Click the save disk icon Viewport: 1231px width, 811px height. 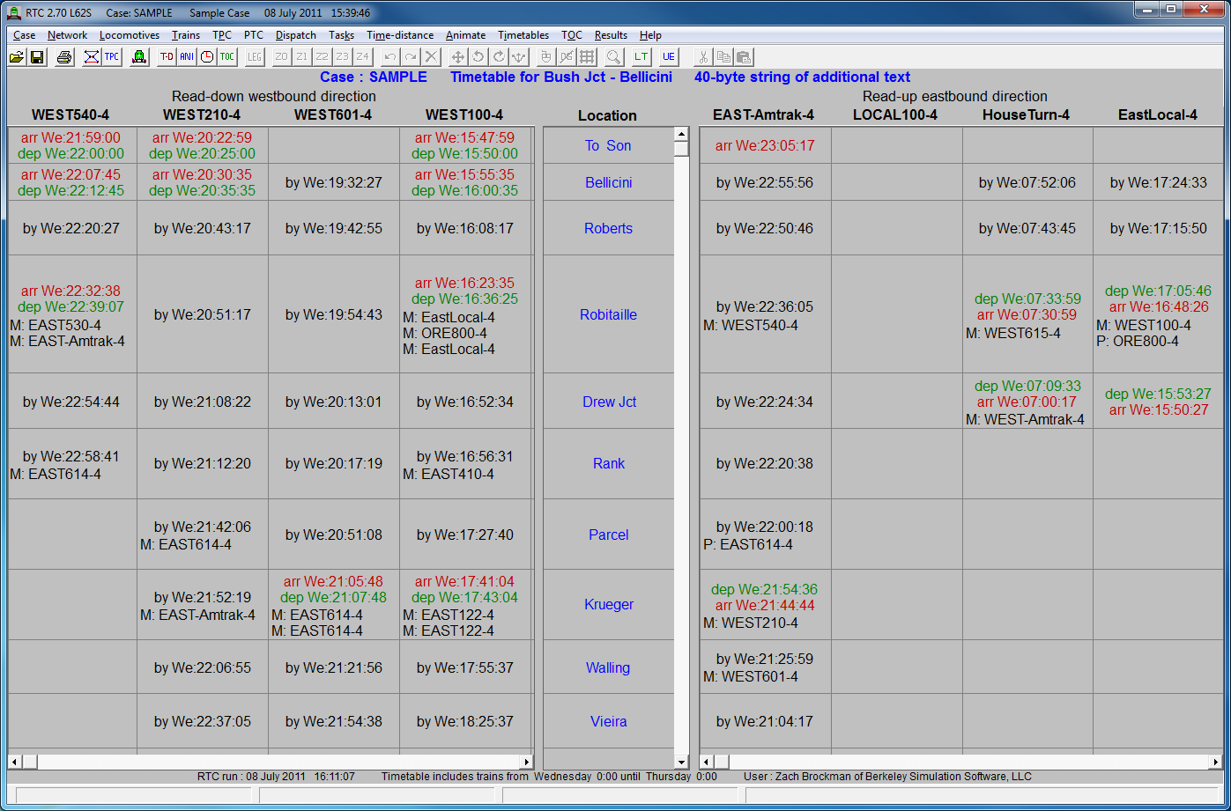37,57
